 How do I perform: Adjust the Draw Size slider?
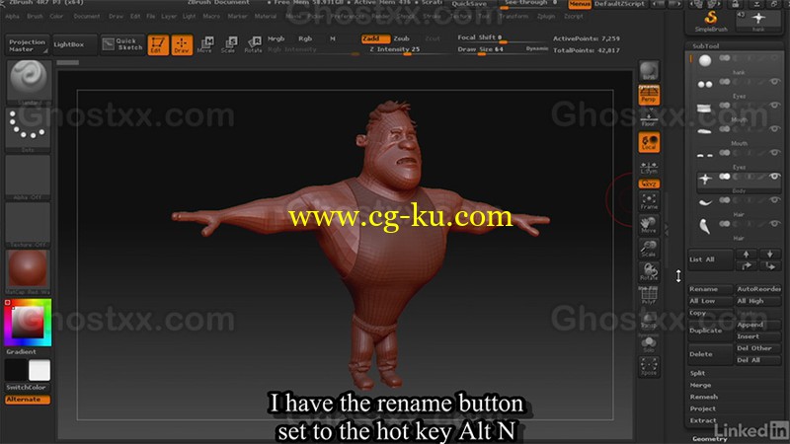click(x=502, y=50)
